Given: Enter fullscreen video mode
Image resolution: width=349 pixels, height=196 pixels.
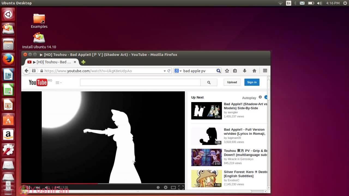Looking at the screenshot, I should (181, 187).
